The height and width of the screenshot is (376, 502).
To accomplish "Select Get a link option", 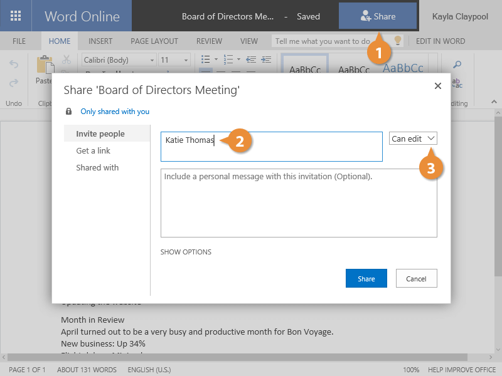I will pos(93,151).
